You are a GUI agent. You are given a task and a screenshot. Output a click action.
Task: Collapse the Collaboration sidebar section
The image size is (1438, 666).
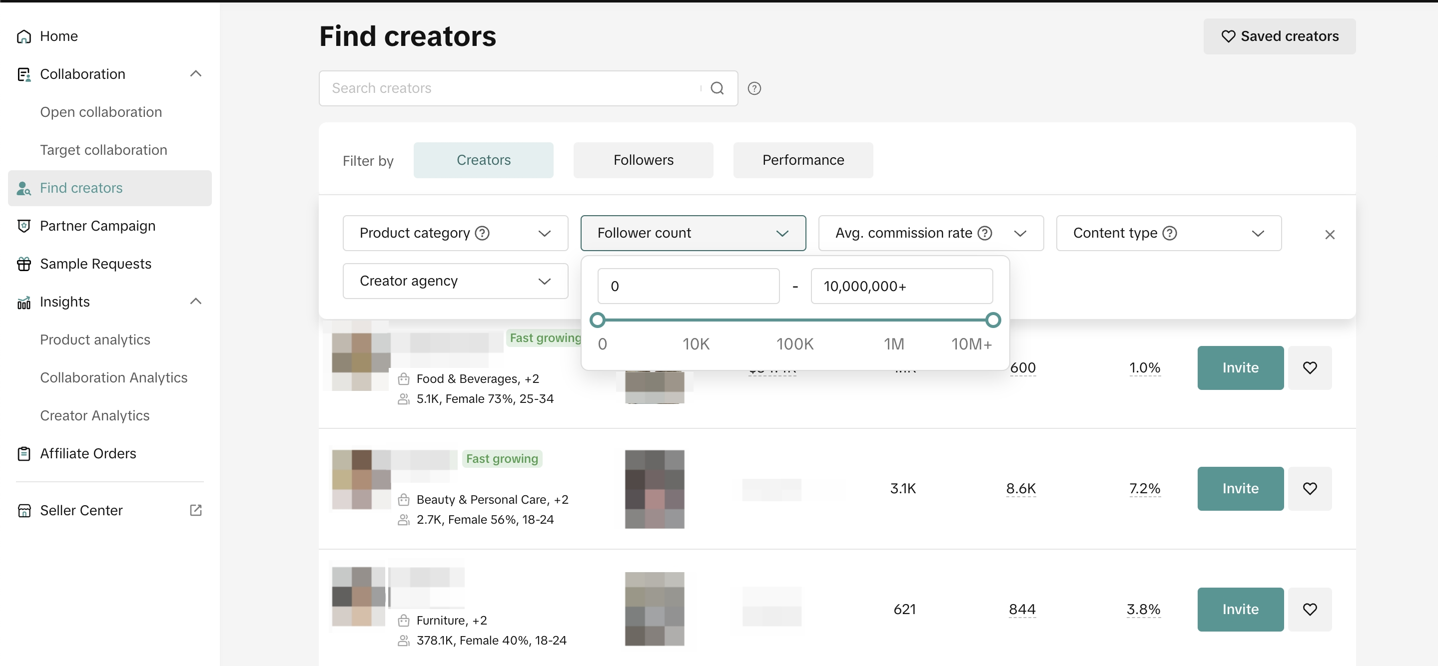click(195, 73)
